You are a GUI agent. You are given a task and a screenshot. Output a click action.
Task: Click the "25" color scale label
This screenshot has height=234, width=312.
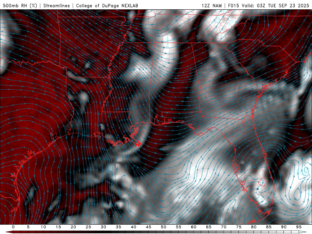pos(89,227)
